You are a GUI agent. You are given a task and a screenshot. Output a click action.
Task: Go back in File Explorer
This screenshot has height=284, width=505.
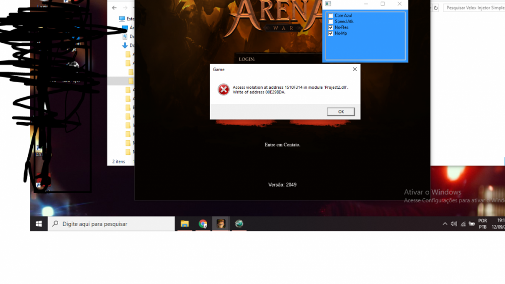(x=114, y=8)
